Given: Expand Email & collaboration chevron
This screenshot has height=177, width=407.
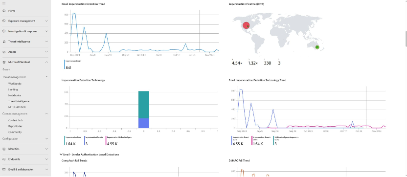Looking at the screenshot, I should tap(46, 170).
